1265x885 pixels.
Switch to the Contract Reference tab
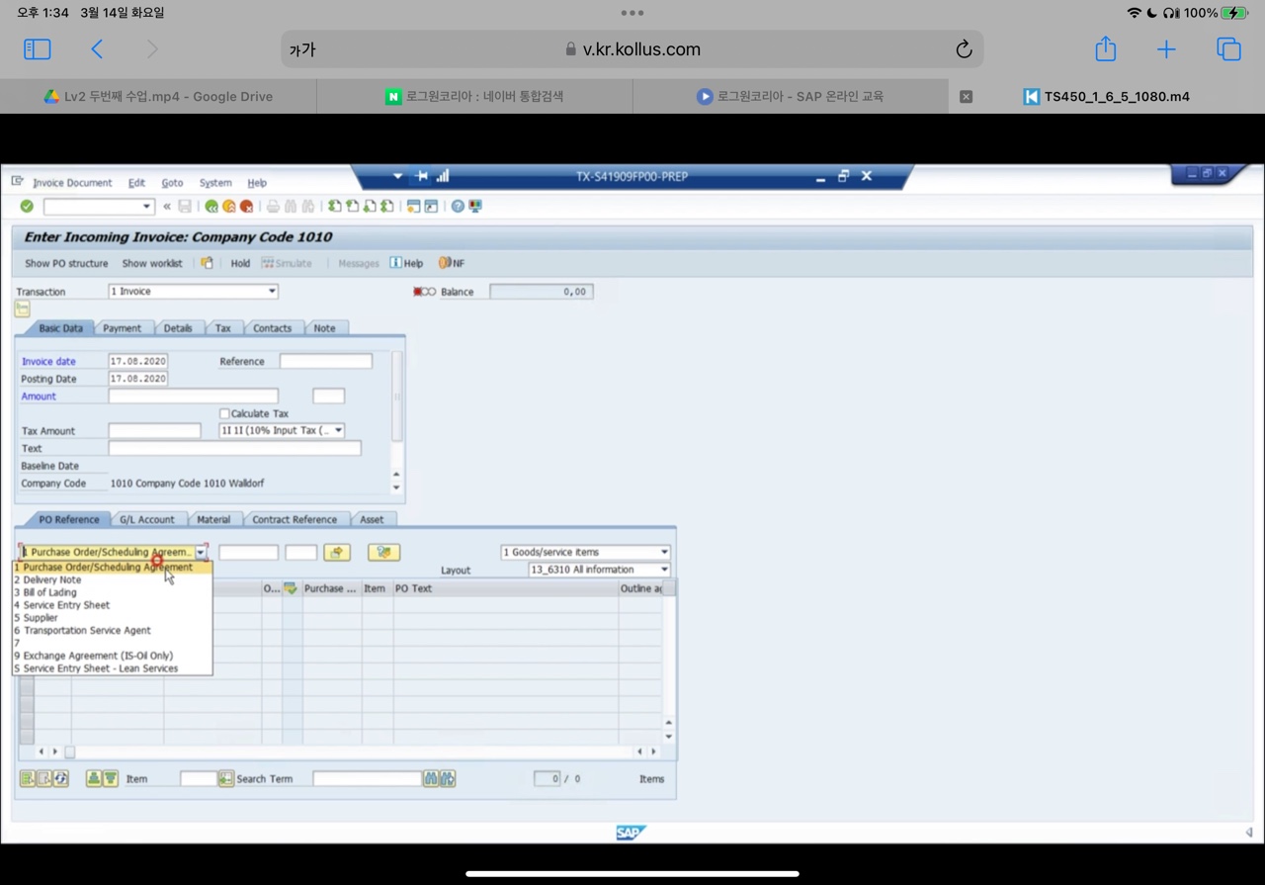[295, 519]
